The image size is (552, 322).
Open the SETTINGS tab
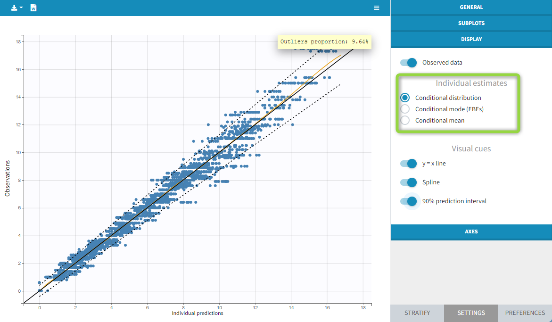pos(471,313)
